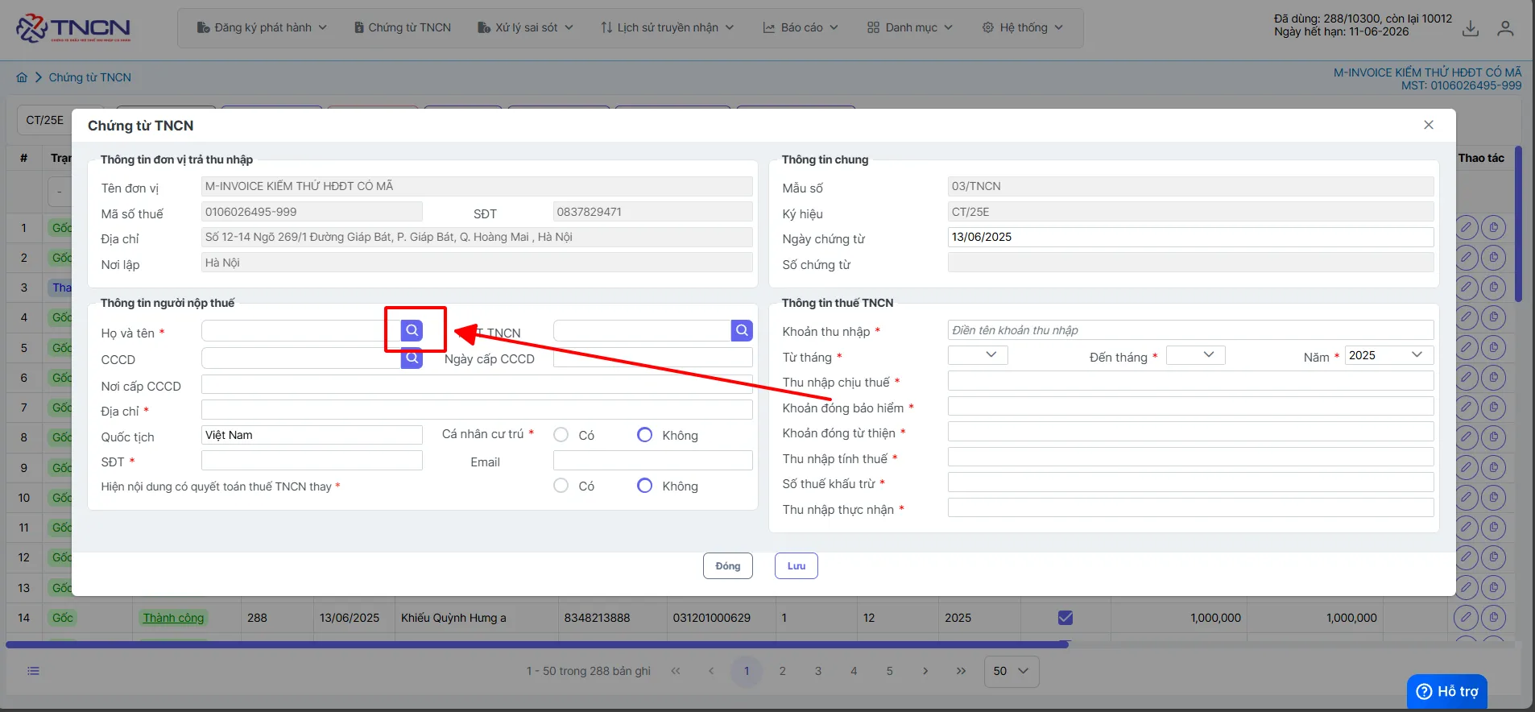Click the edit pencil icon in row 1
1535x712 pixels.
(x=1467, y=228)
